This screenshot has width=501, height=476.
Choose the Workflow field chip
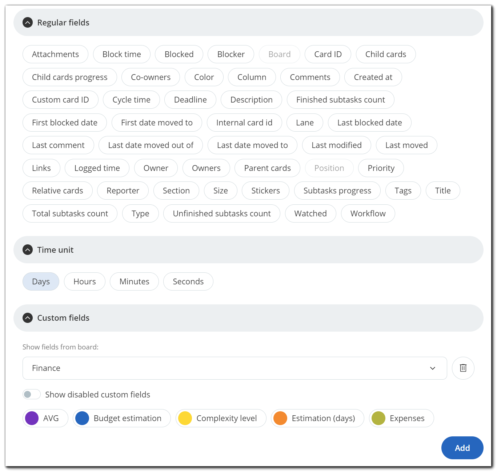368,213
